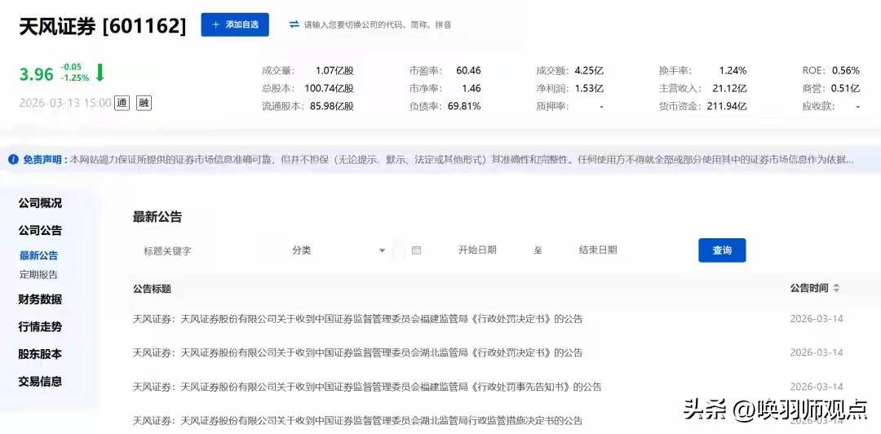Image resolution: width=881 pixels, height=434 pixels.
Task: Click the 流通股本 value 85.98亿股
Action: (x=331, y=106)
